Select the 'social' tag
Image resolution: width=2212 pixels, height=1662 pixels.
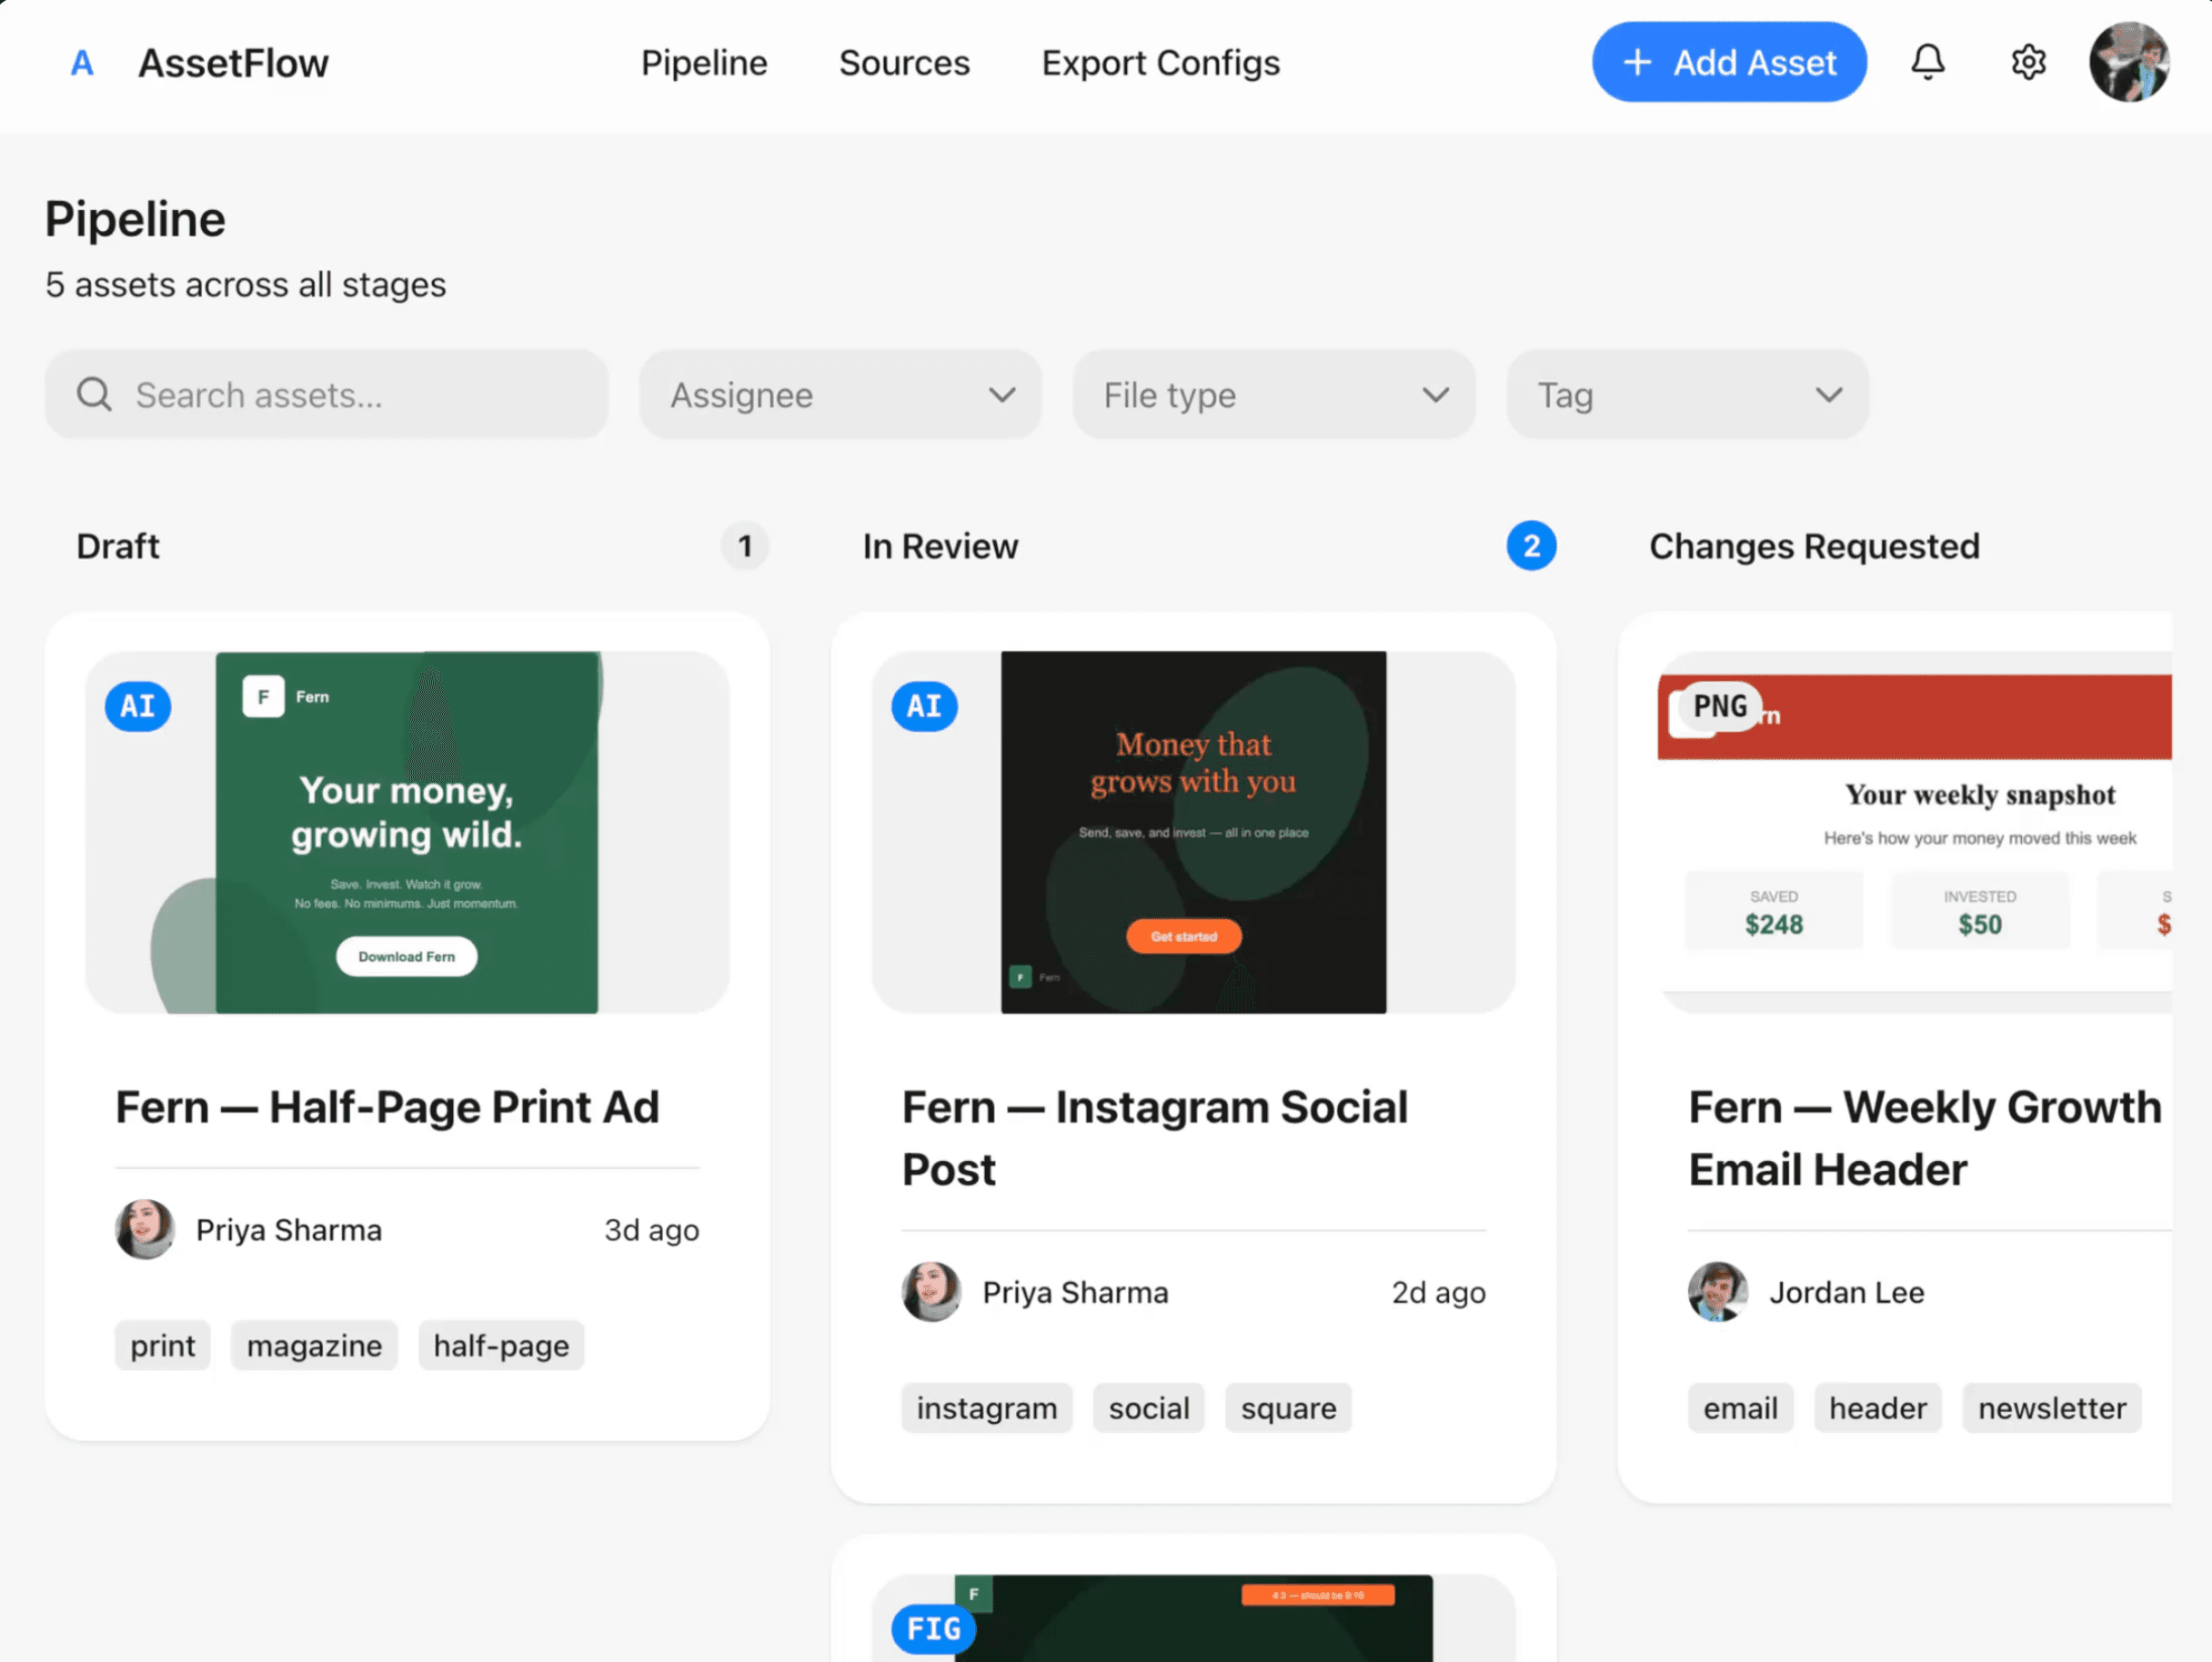(x=1149, y=1407)
